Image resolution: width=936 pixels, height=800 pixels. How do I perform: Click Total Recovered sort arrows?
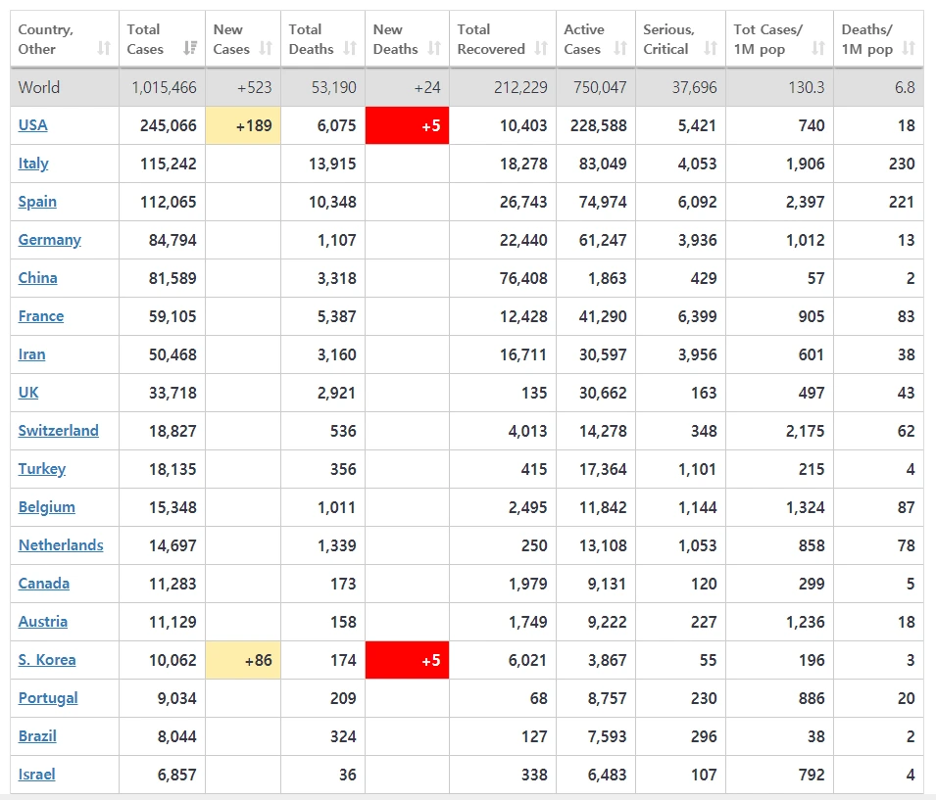541,48
